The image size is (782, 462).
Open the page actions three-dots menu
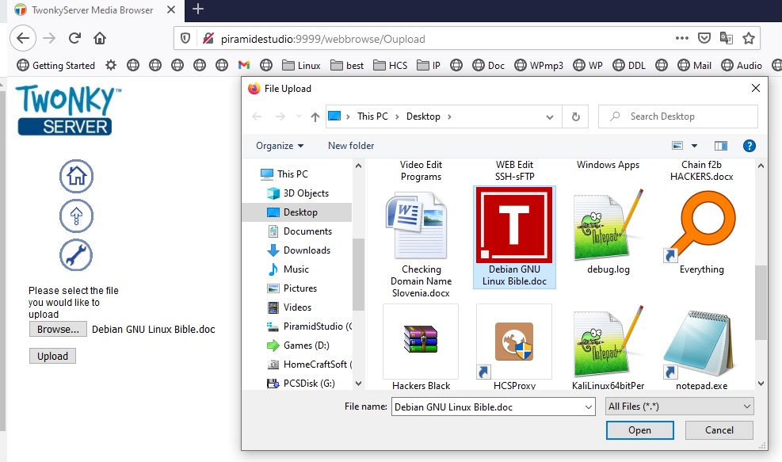click(x=681, y=38)
